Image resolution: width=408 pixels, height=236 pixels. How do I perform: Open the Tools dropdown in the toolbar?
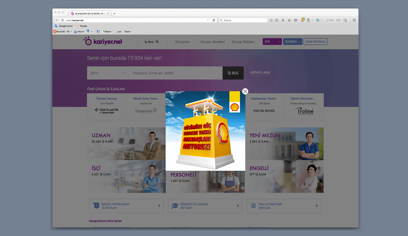pyautogui.click(x=128, y=31)
